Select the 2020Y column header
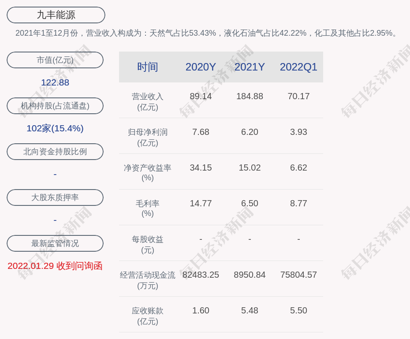Viewport: 410px width, 339px height. (201, 67)
